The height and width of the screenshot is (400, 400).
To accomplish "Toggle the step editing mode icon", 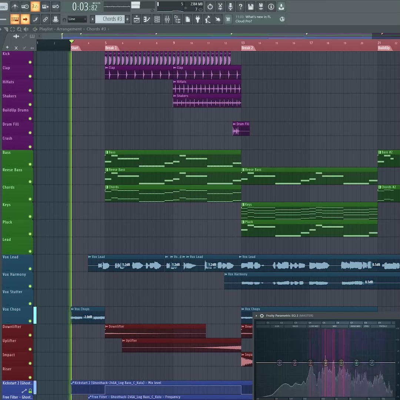I will click(x=35, y=19).
